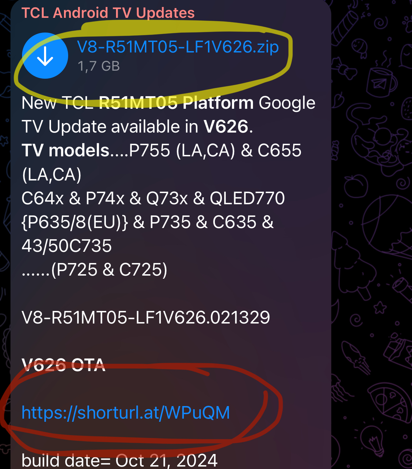The width and height of the screenshot is (412, 469).
Task: Select the bold R51MT05 Platform text
Action: (176, 103)
